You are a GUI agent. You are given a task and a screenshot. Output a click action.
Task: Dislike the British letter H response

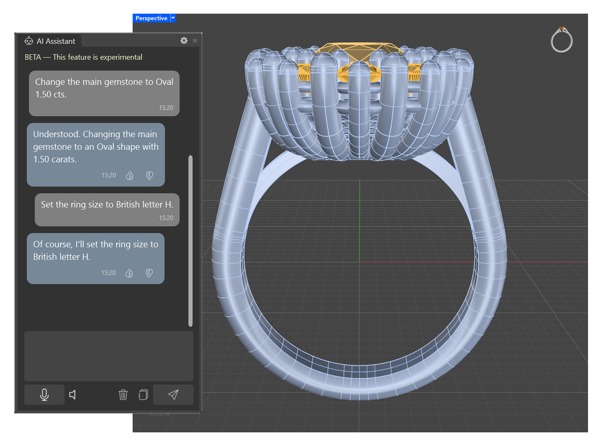pyautogui.click(x=149, y=273)
